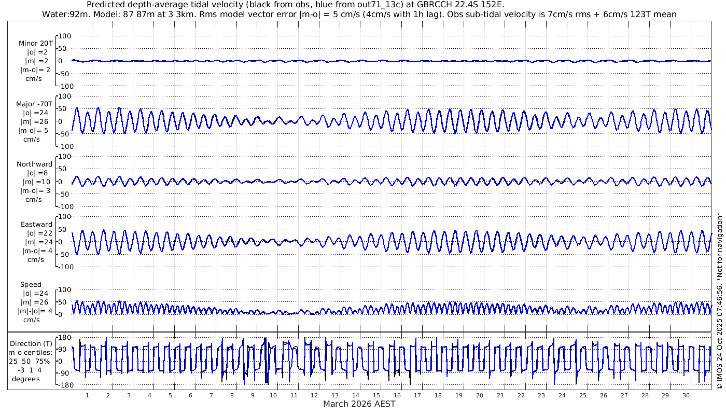Click '|m-o|= 5' in the Major panel
This screenshot has width=726, height=415.
point(34,131)
